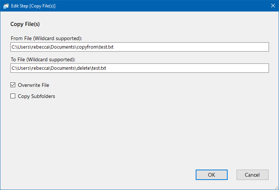Click the "From File (Wildcard supported):" label
The width and height of the screenshot is (279, 190).
46,38
